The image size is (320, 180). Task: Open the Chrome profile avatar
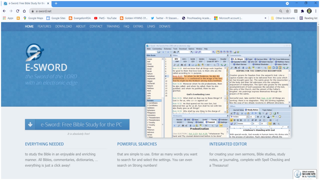pyautogui.click(x=309, y=11)
